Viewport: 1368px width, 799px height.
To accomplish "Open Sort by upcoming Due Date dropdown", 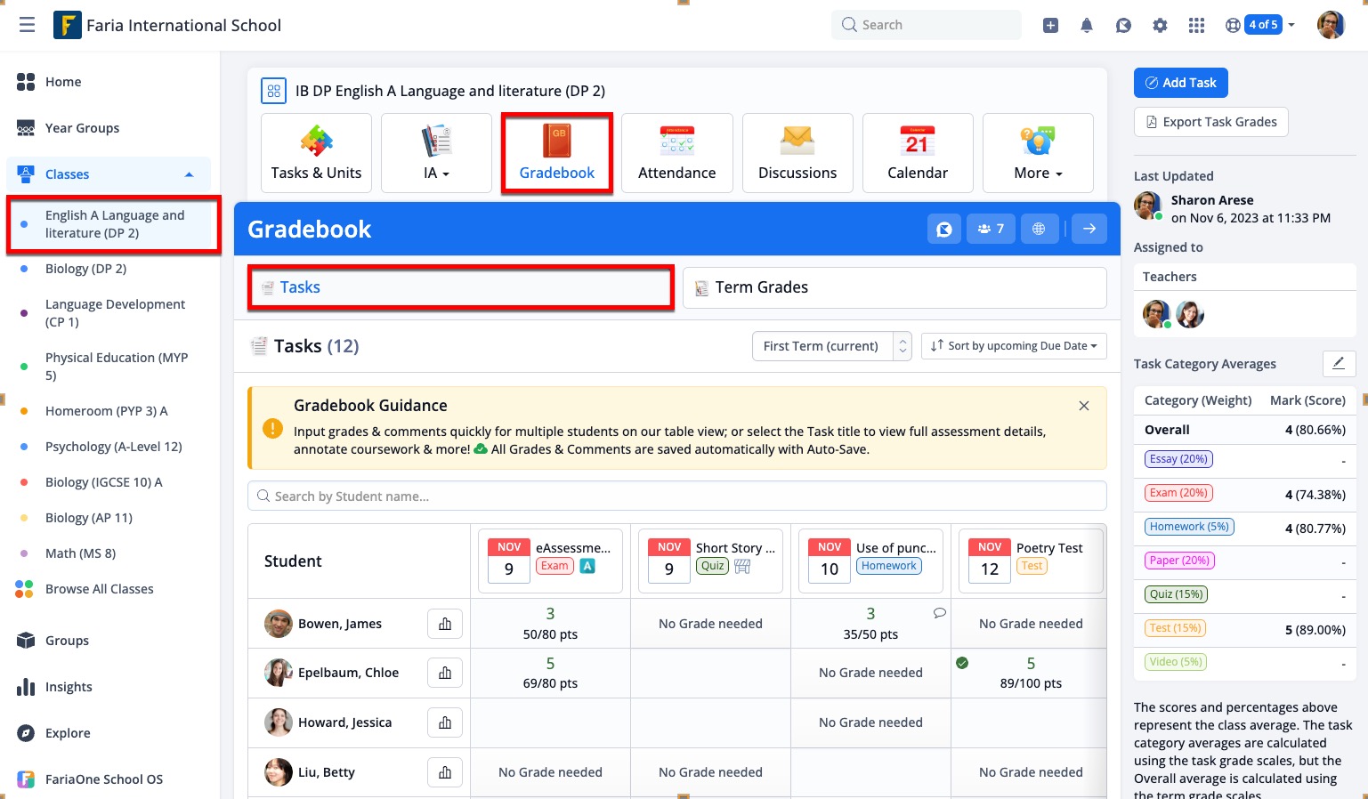I will point(1014,346).
